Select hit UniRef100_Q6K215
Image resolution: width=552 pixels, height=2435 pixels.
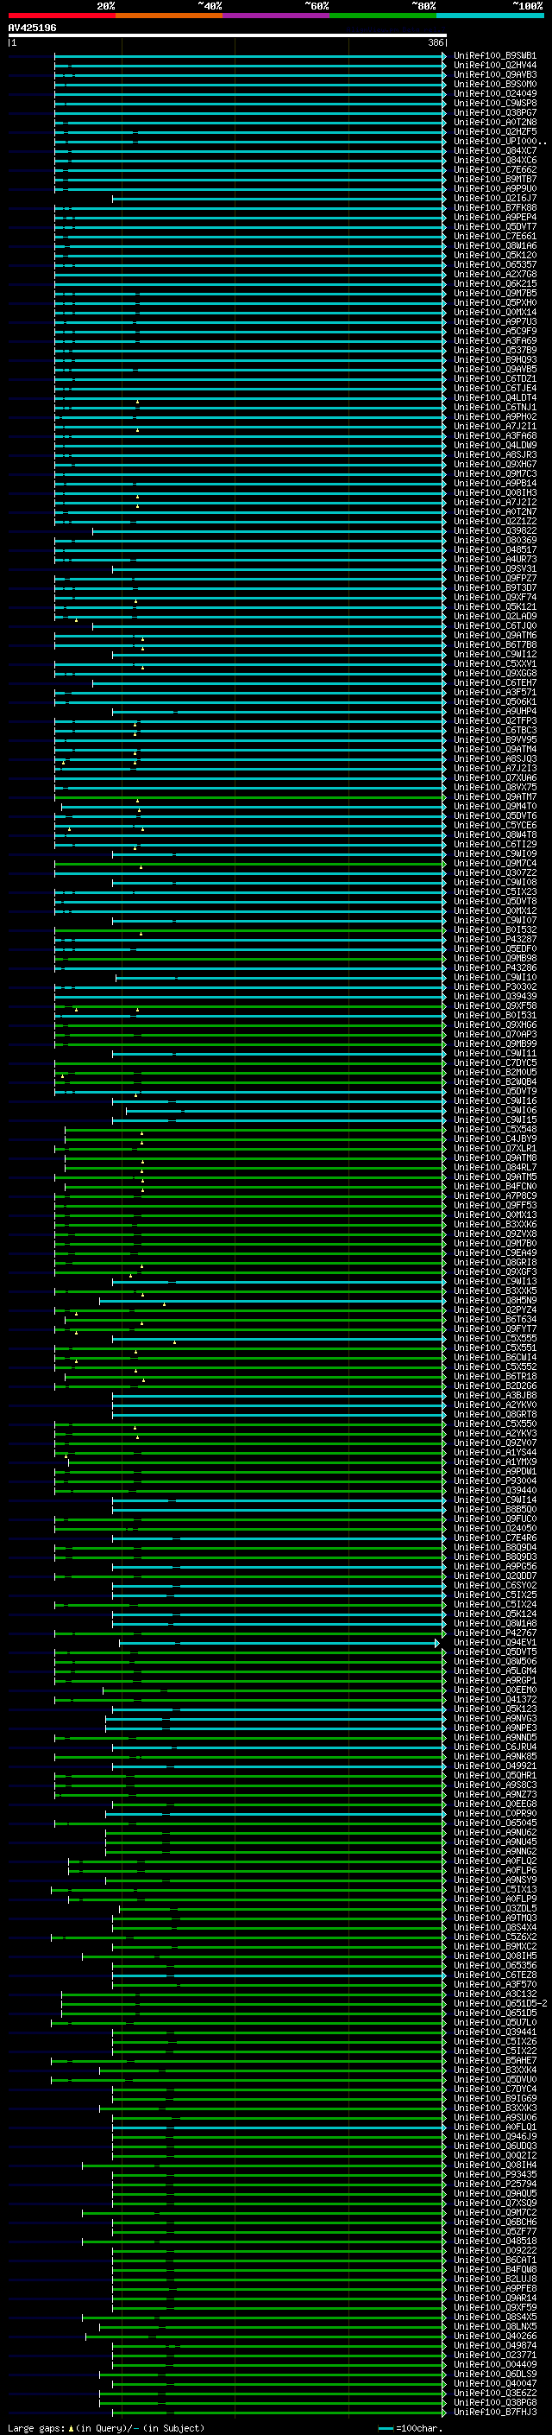(495, 283)
